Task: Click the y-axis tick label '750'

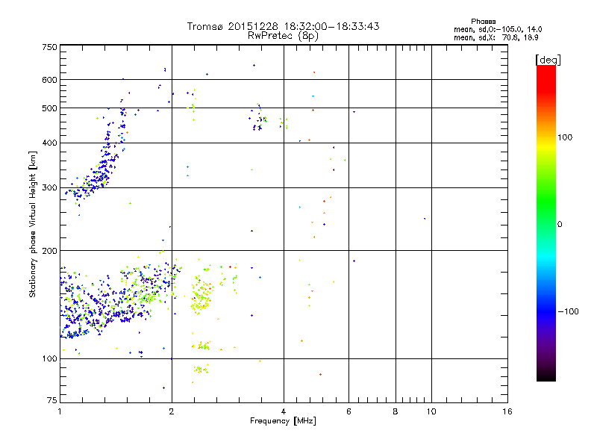Action: pos(49,47)
